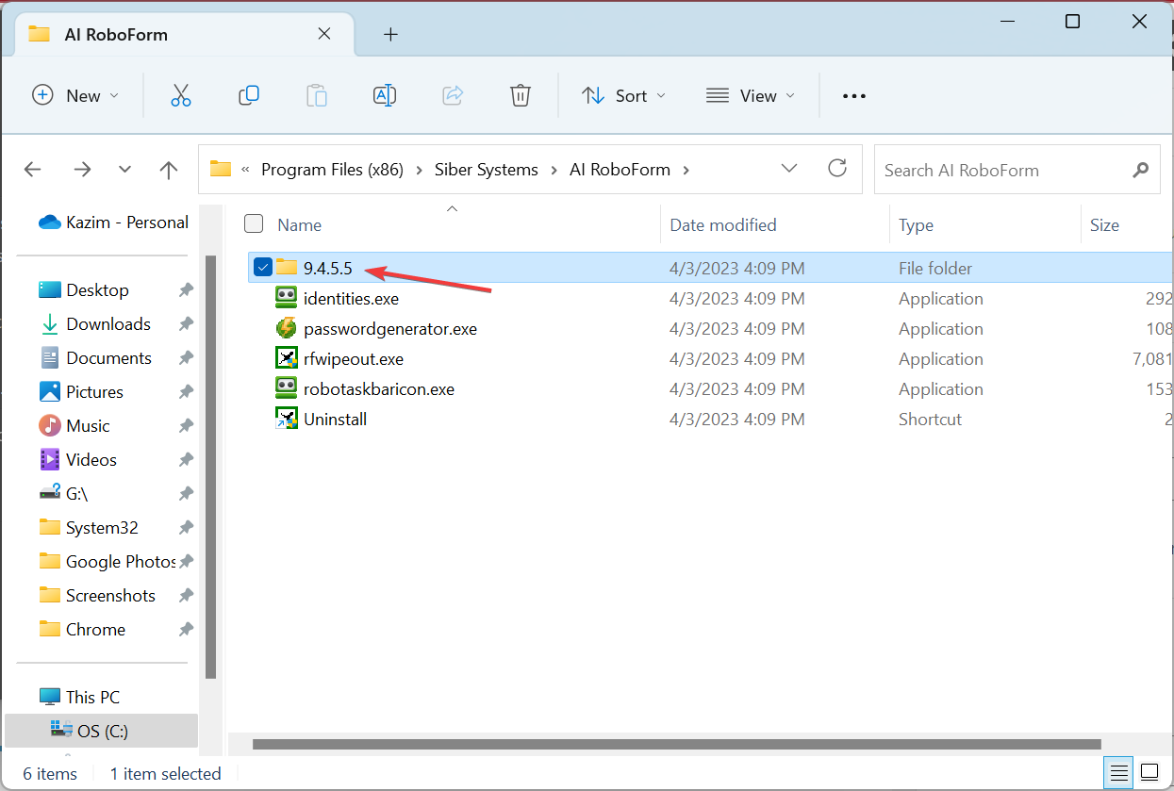Click the identities.exe icon
Screen dimensions: 1174x791
point(287,298)
